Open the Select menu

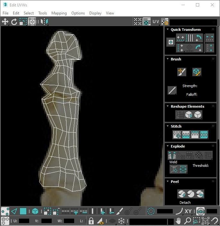pyautogui.click(x=29, y=13)
